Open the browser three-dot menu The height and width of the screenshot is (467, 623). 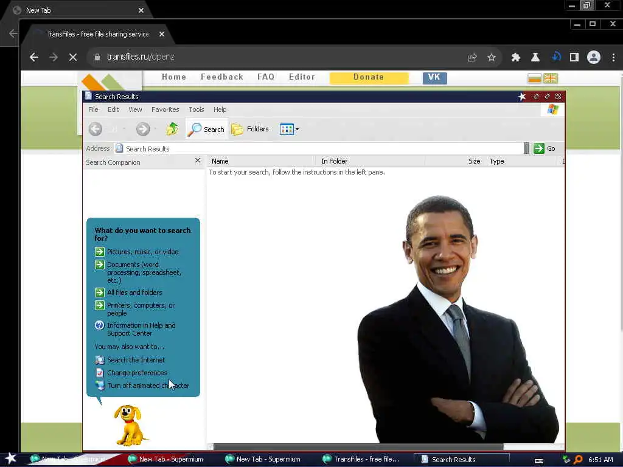coord(613,58)
